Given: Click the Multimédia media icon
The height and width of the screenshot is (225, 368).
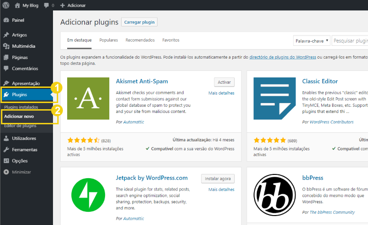Looking at the screenshot, I should click(x=6, y=46).
